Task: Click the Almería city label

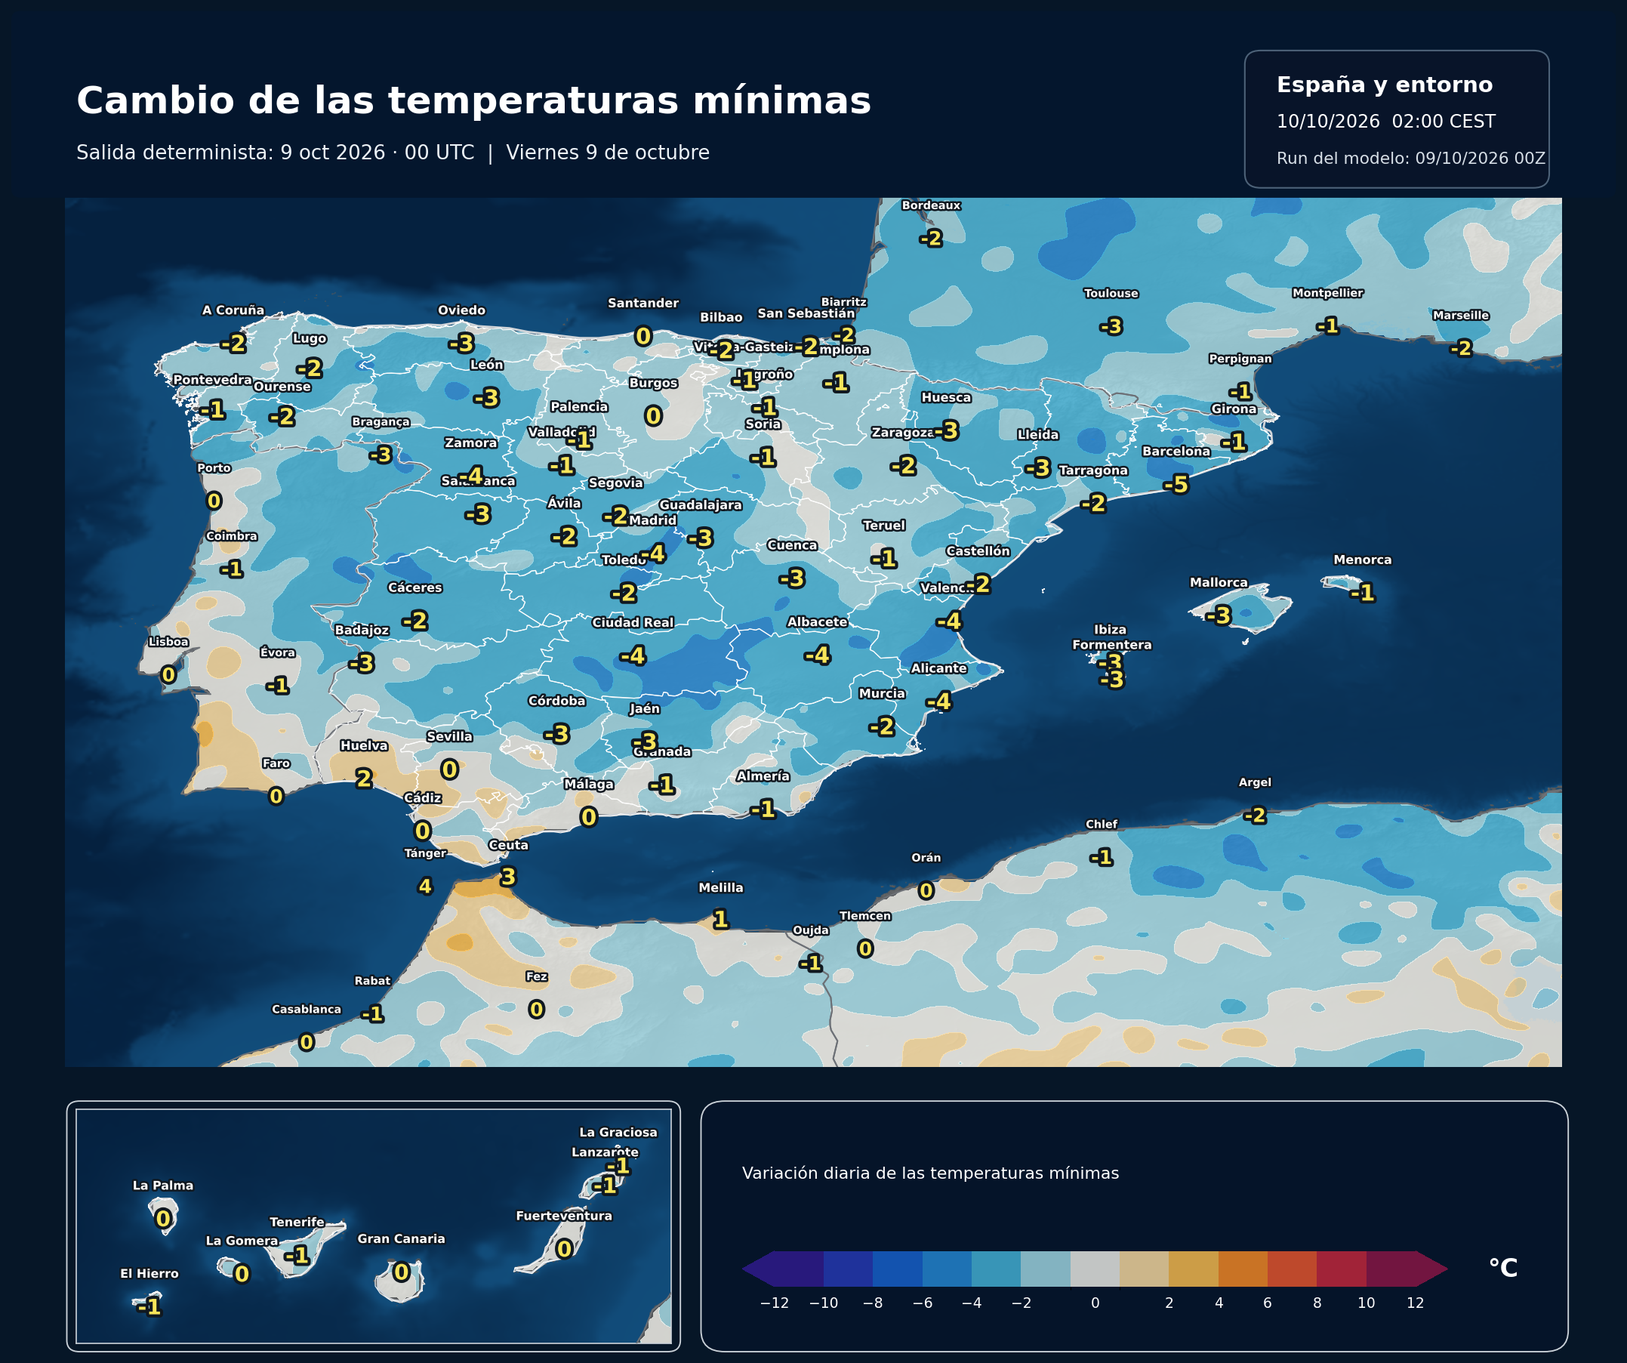Action: coord(763,776)
